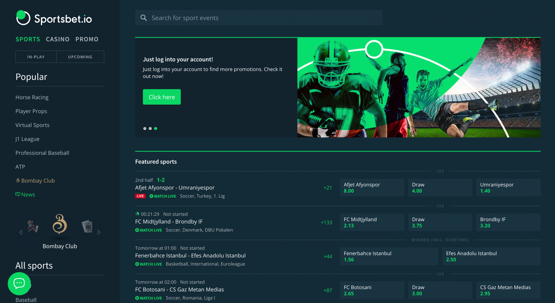Show third banner slide dot

pyautogui.click(x=156, y=129)
